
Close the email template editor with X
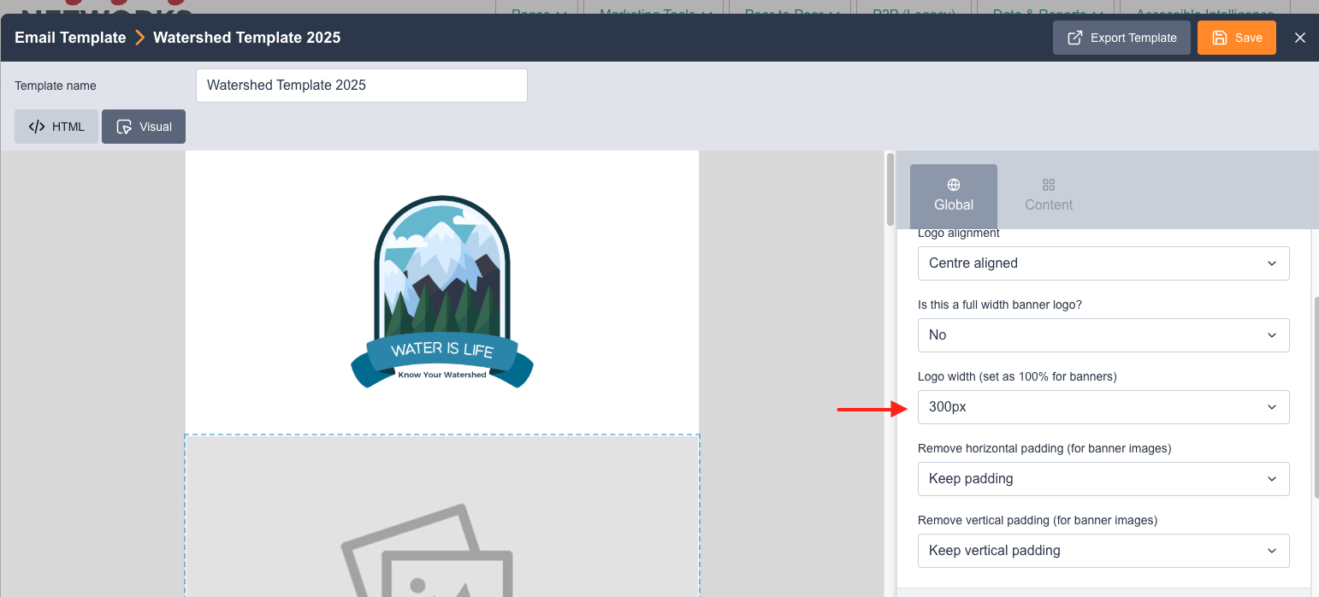click(1299, 38)
